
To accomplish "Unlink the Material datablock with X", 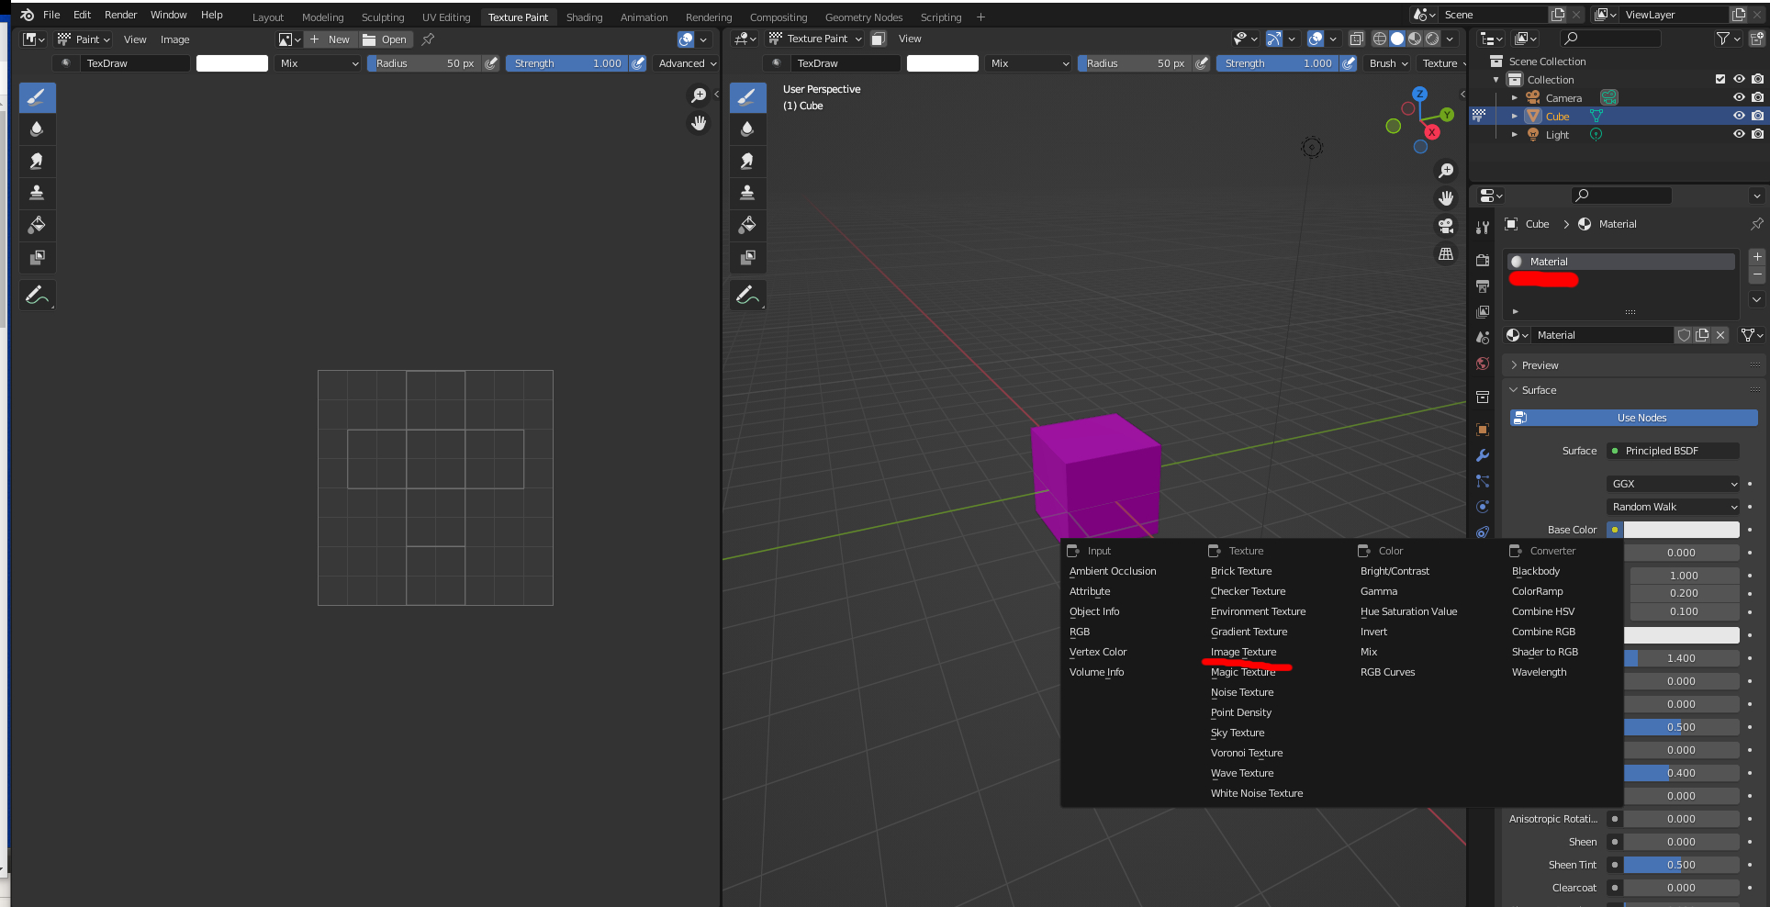I will pyautogui.click(x=1720, y=335).
